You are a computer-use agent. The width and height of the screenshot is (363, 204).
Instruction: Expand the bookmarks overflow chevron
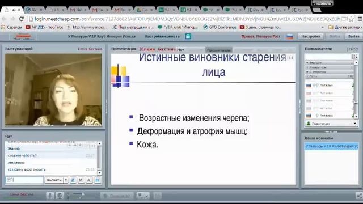click(323, 27)
